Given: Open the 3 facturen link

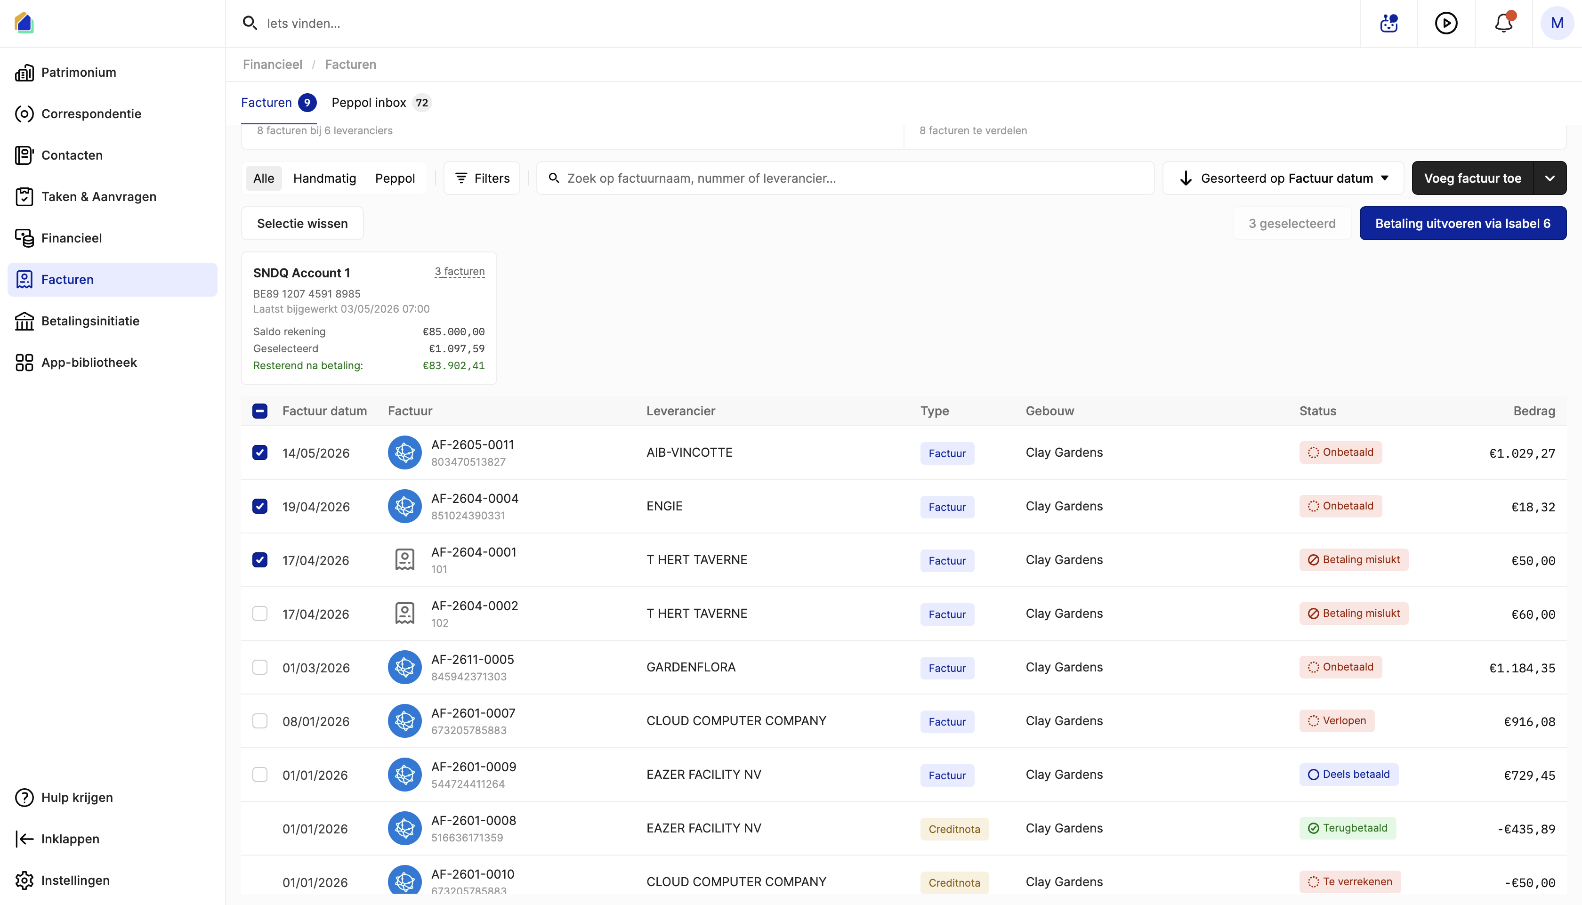Looking at the screenshot, I should pos(459,272).
